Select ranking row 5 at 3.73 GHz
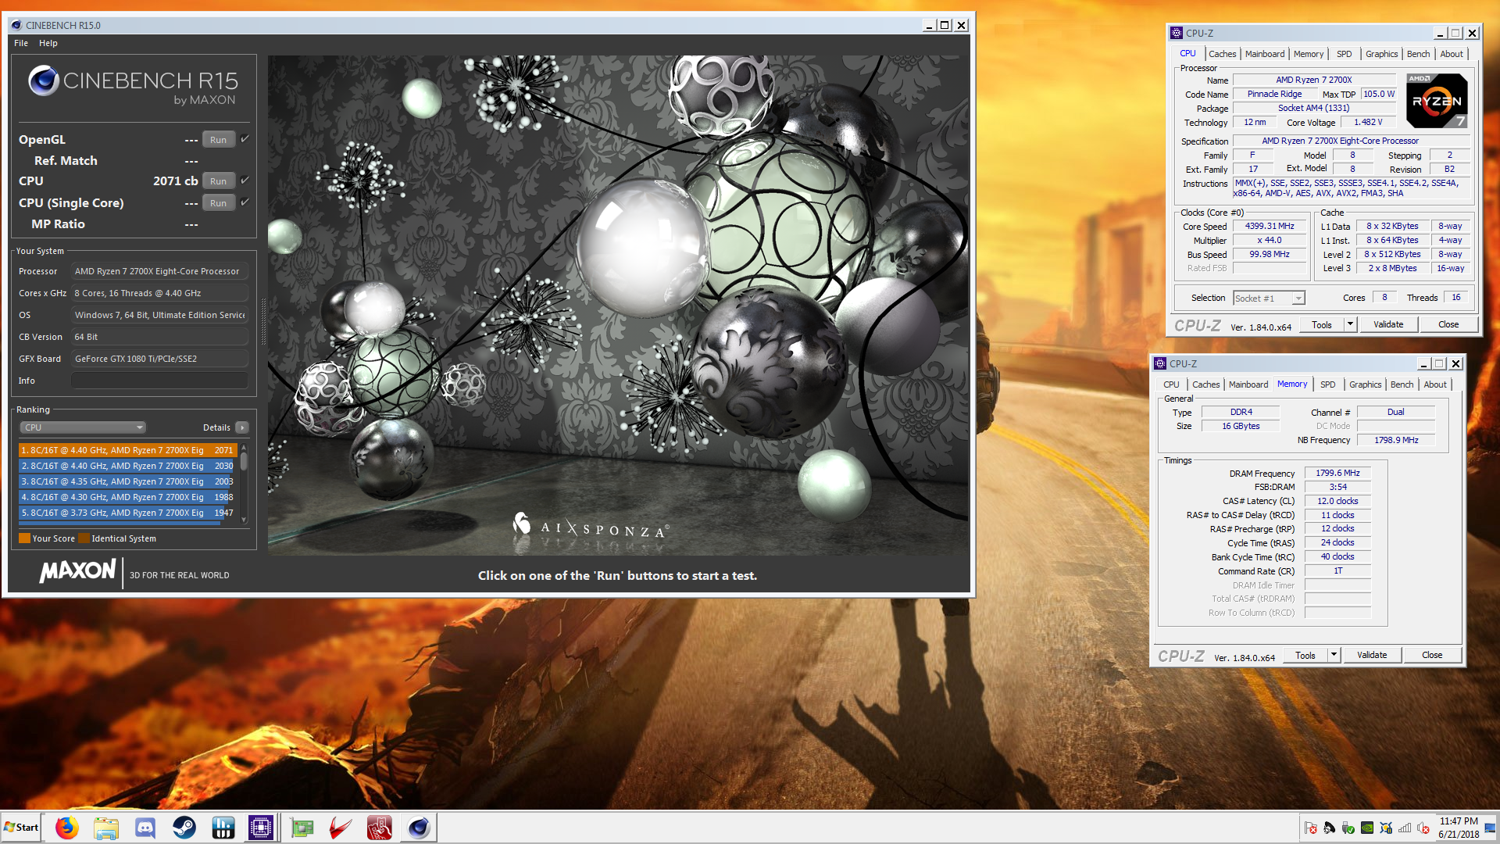Viewport: 1500px width, 844px height. coord(127,513)
